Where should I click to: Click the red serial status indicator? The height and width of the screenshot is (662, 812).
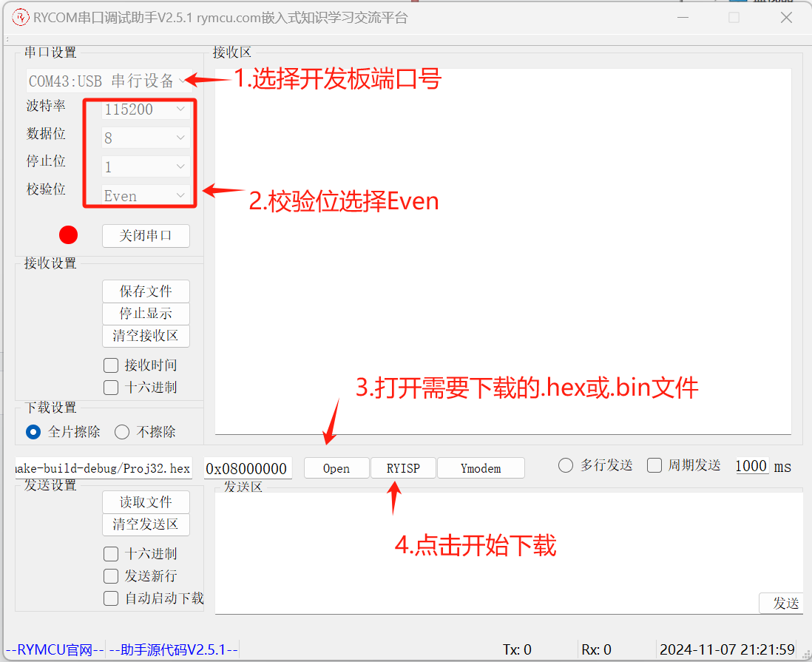pos(68,234)
